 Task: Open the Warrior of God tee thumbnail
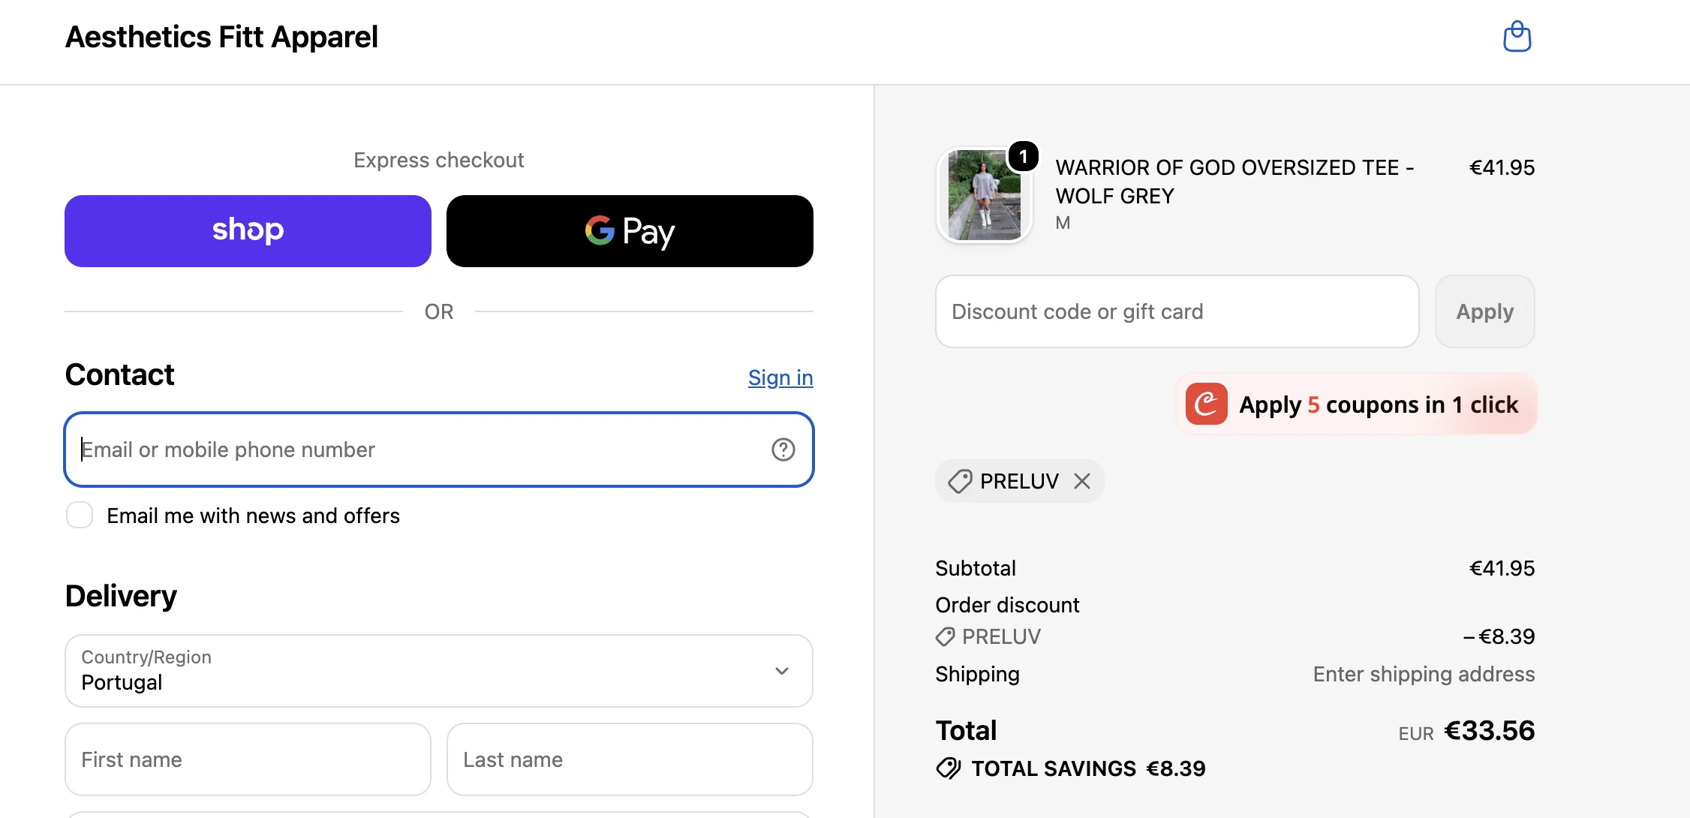click(984, 195)
